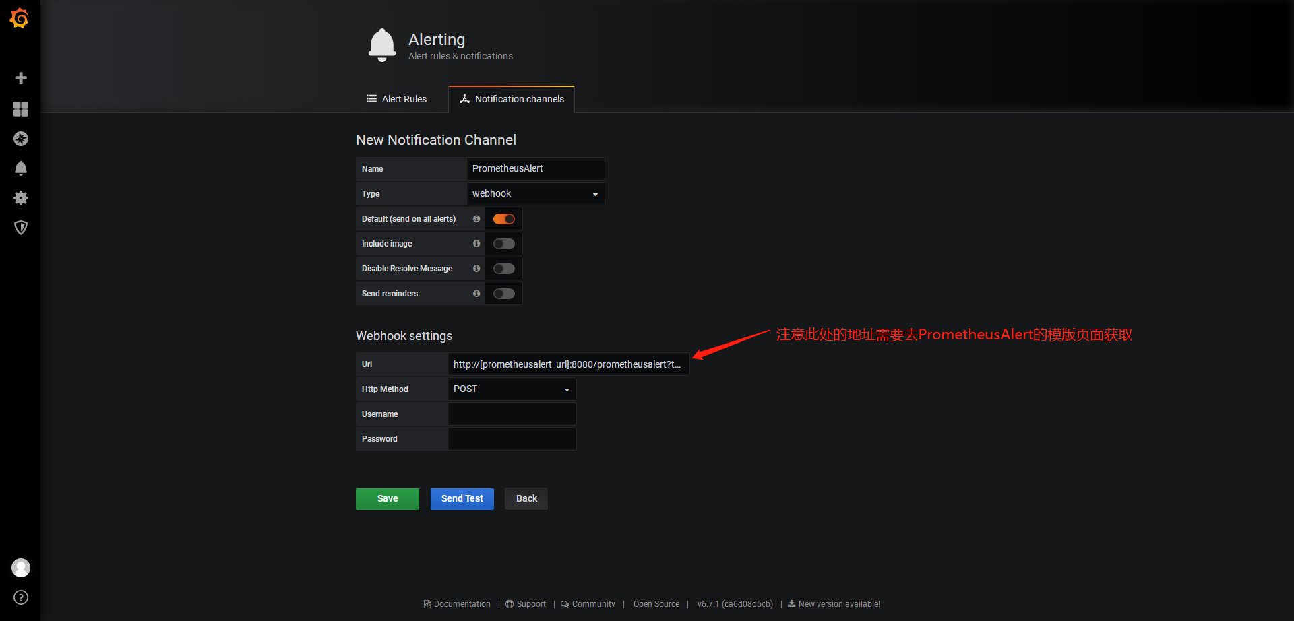Open the Create plus icon in sidebar
The height and width of the screenshot is (621, 1294).
pos(21,78)
